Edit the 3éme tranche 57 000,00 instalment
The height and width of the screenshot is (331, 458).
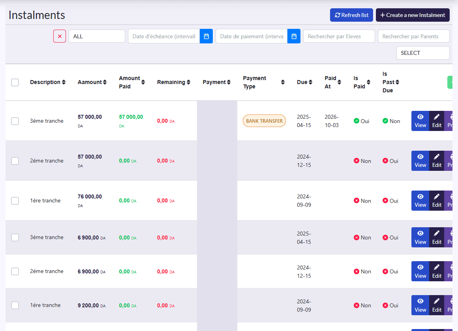click(437, 121)
